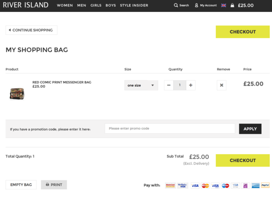
Task: Click the Maestro card icon
Action: click(x=225, y=186)
